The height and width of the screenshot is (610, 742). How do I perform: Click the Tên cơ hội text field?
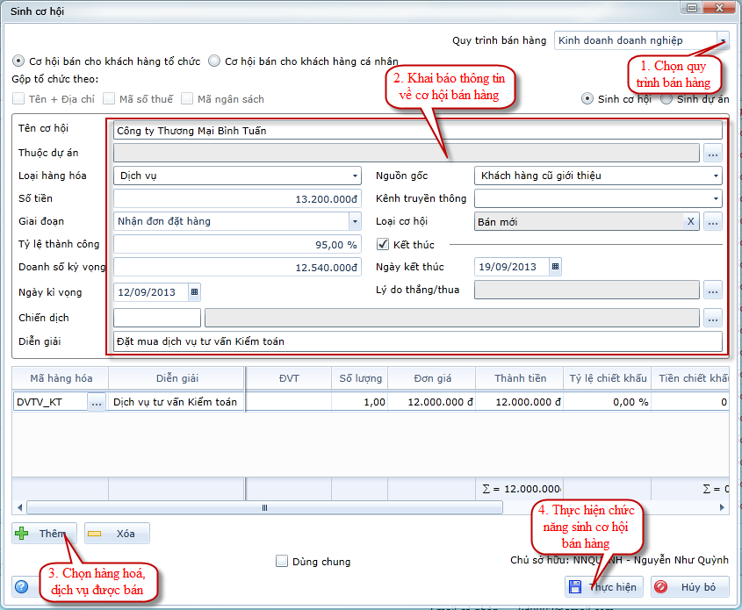point(417,131)
